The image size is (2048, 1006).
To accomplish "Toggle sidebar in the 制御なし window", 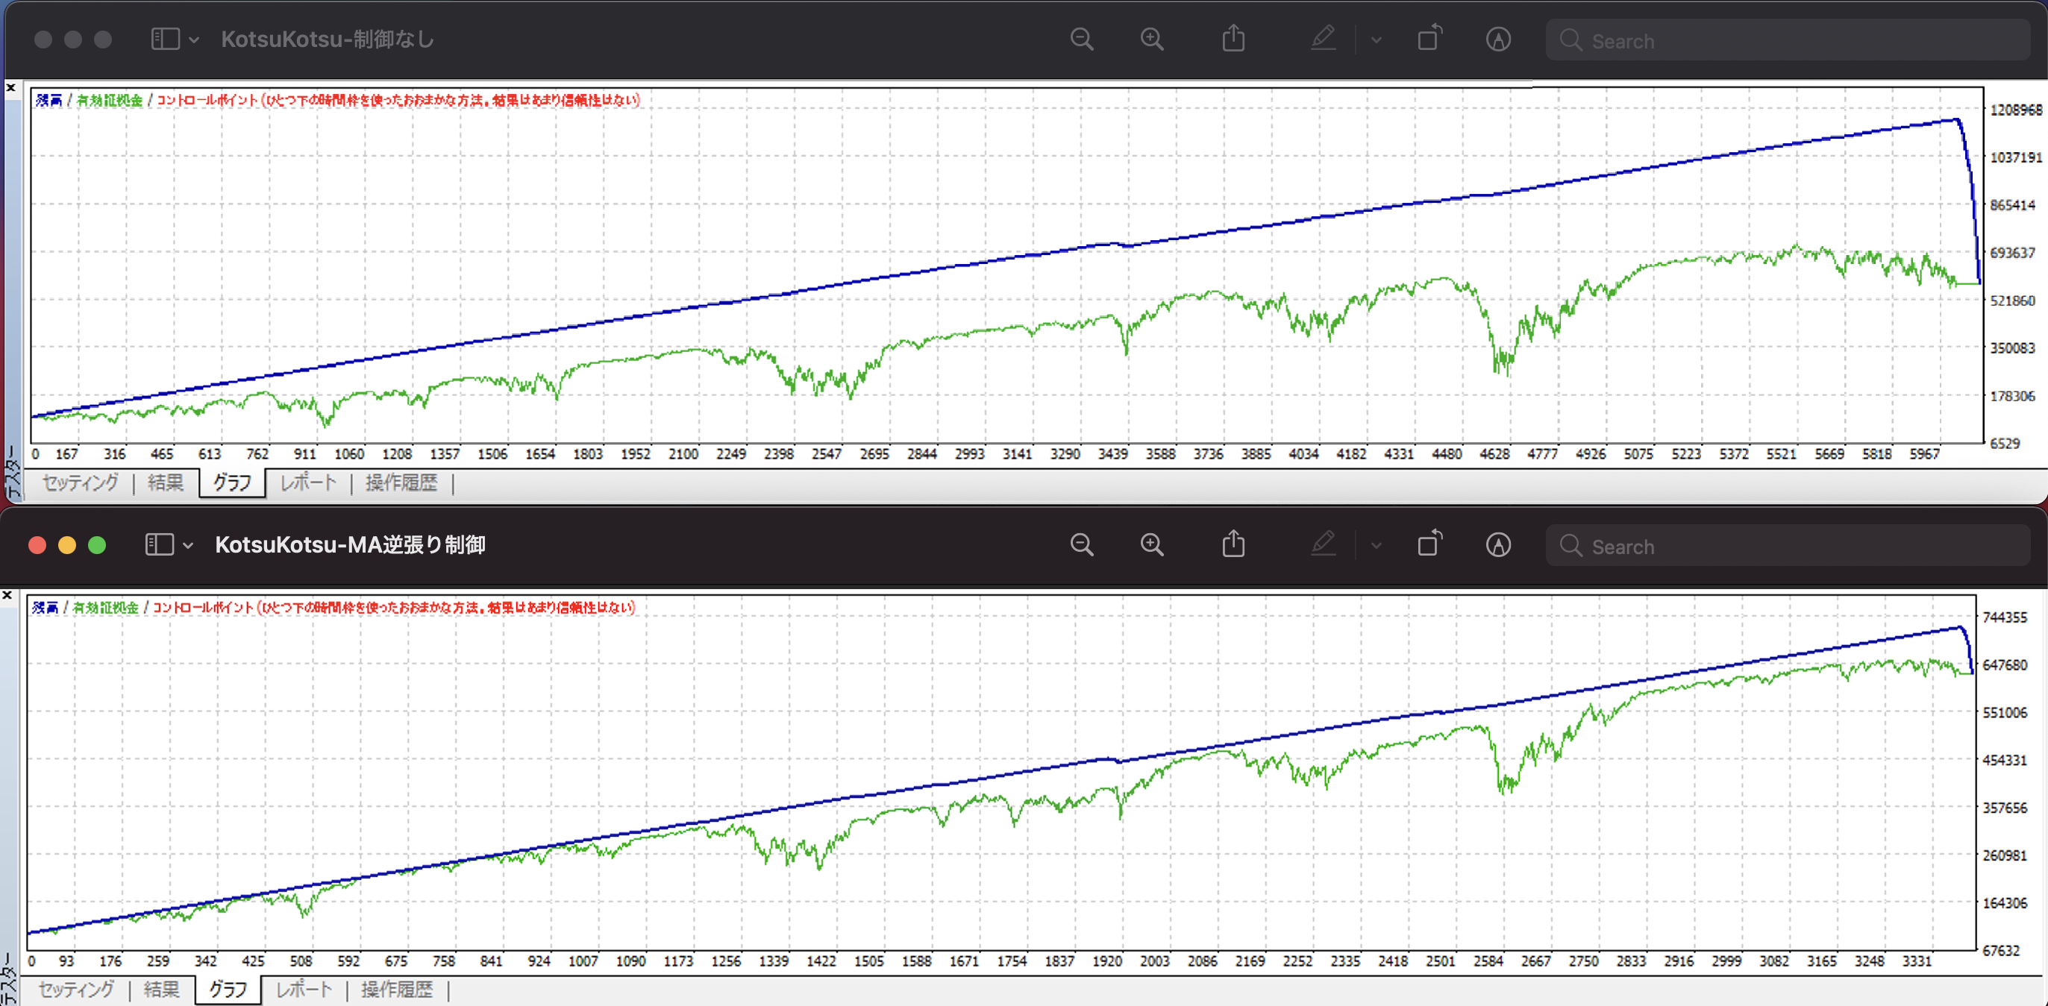I will pos(166,39).
